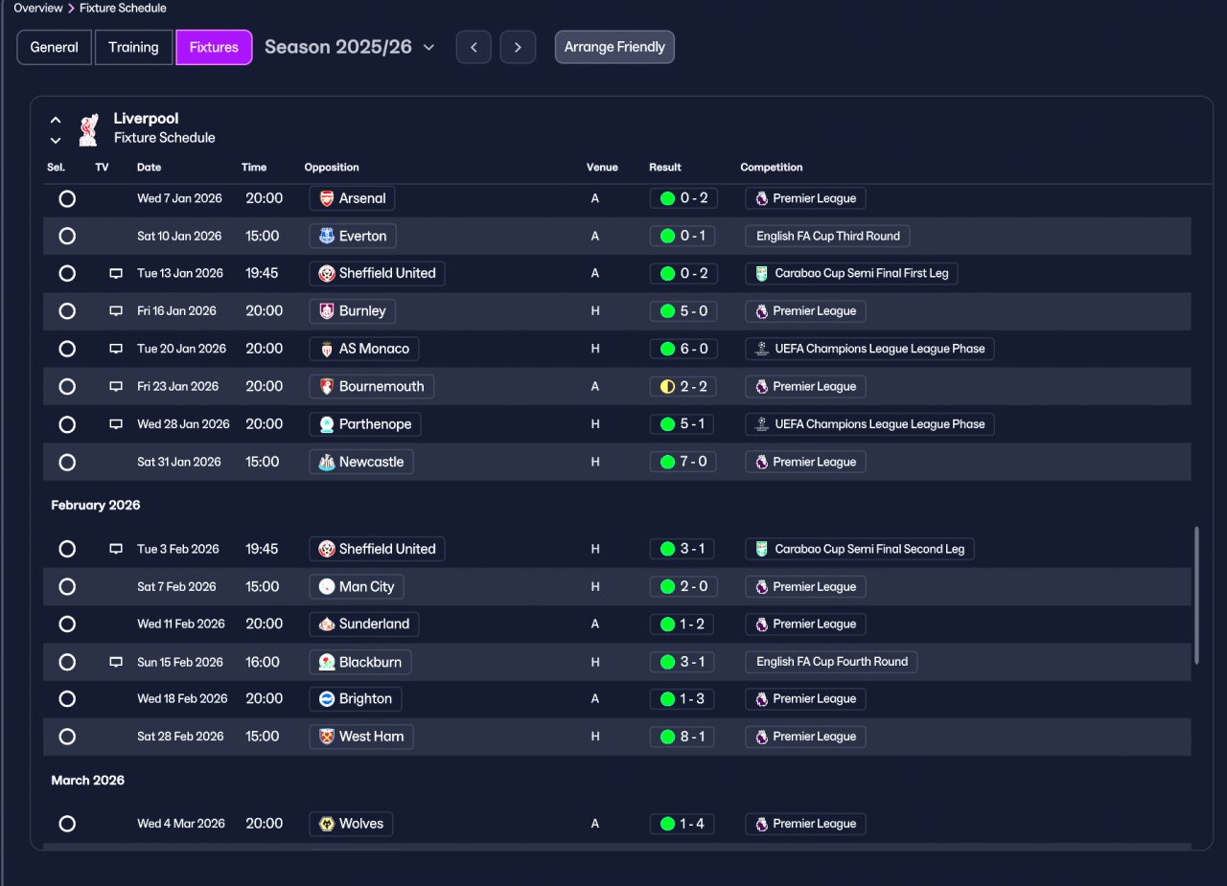This screenshot has width=1227, height=886.
Task: Click Carabao Cup logo on First Leg row
Action: click(761, 274)
